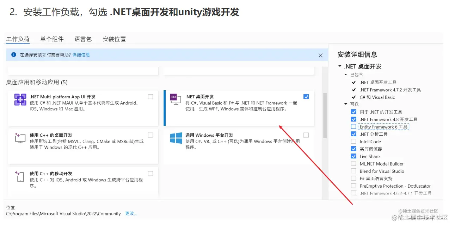
Task: Click the 安装详细信息 panel heading
Action: coord(357,54)
